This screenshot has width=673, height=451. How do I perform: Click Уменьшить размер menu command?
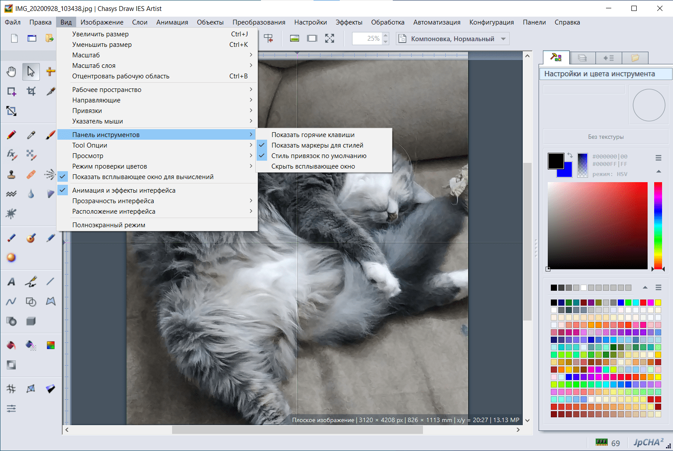click(157, 45)
